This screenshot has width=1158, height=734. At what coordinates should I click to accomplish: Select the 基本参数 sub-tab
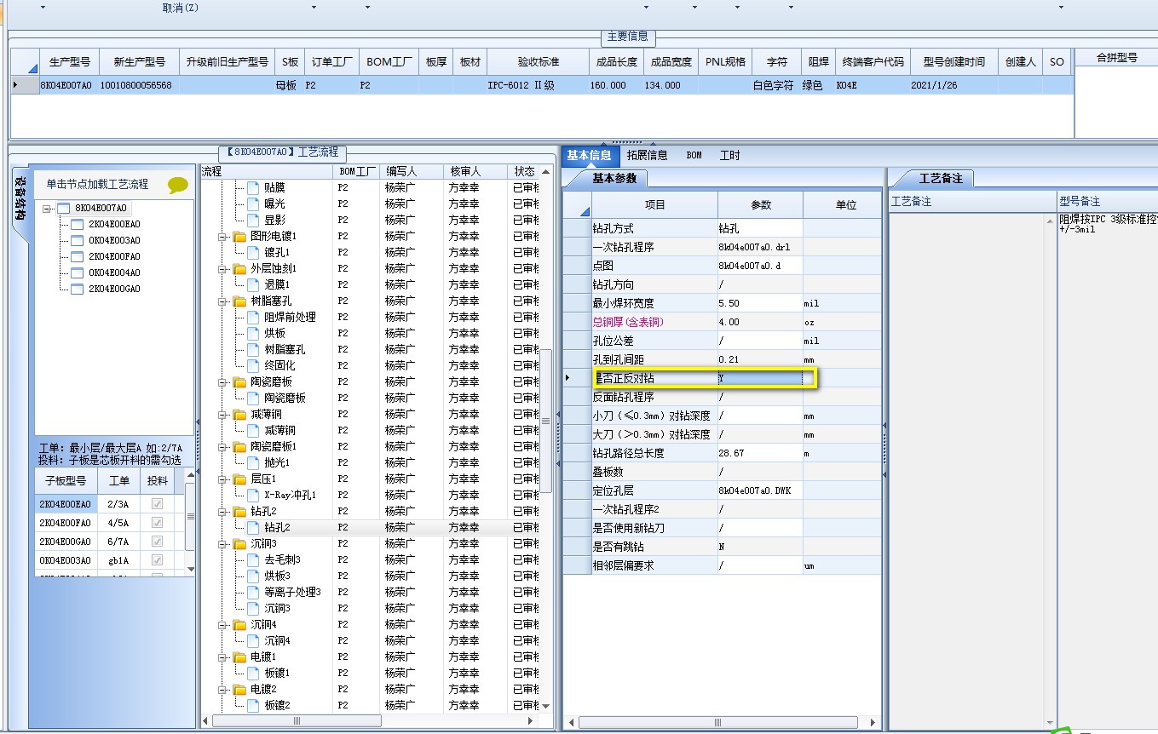pyautogui.click(x=614, y=179)
